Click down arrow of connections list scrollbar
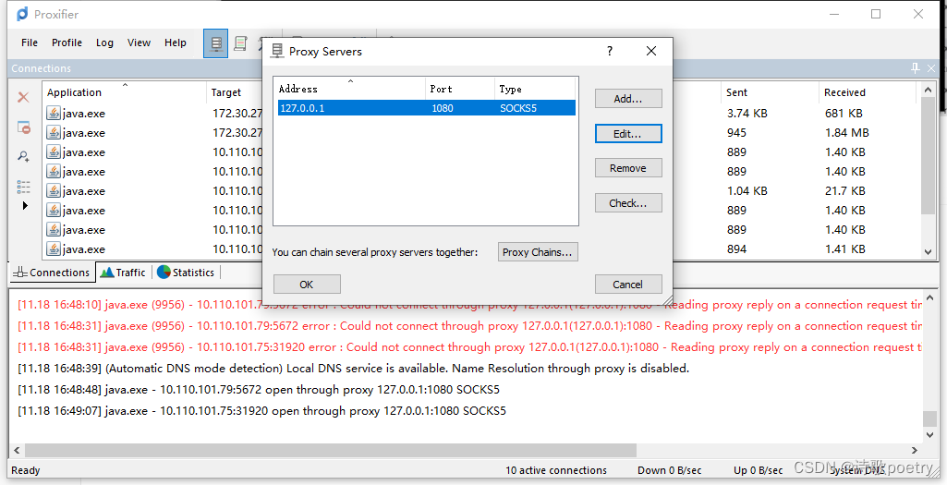 tap(929, 252)
